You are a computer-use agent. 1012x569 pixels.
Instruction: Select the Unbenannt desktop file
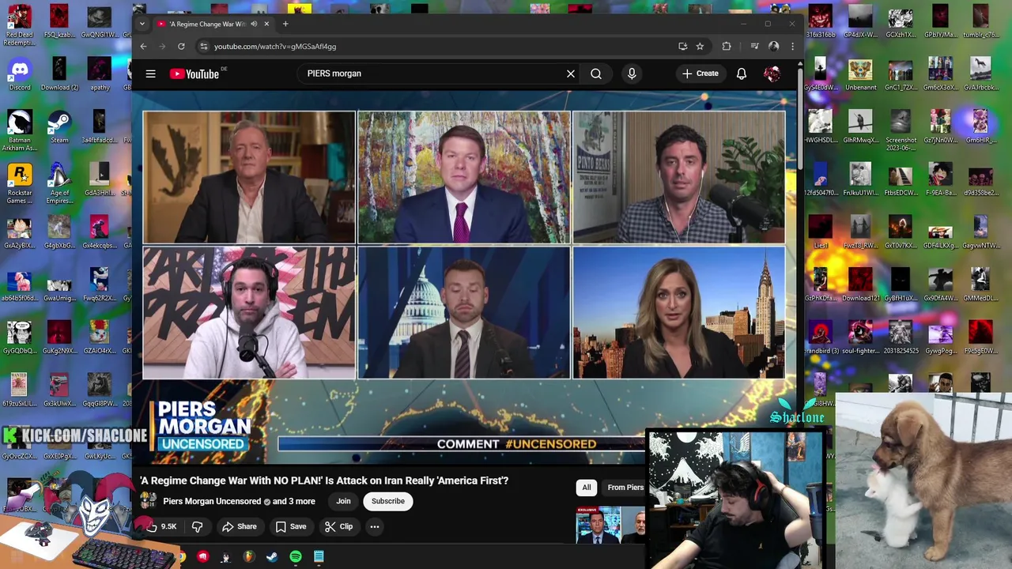tap(860, 73)
